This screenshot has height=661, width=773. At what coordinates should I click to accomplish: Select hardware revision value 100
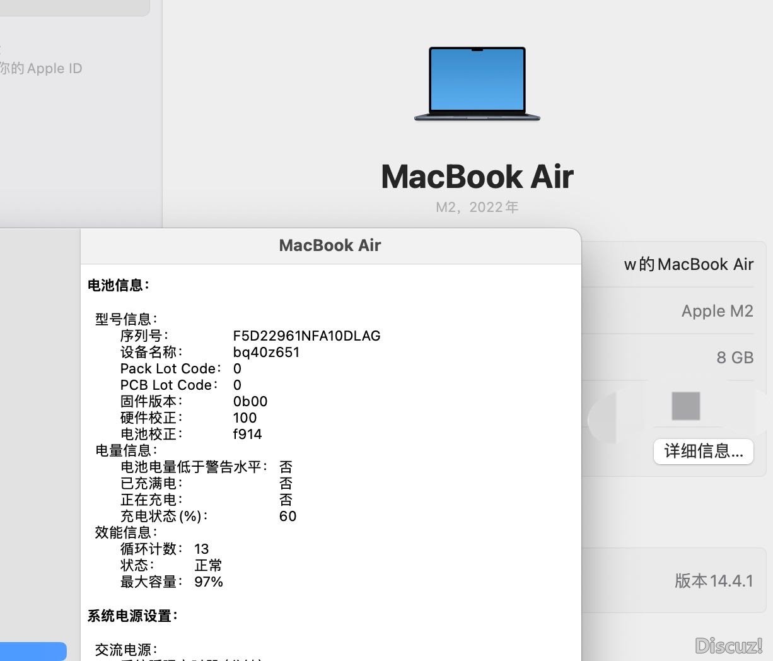(245, 418)
